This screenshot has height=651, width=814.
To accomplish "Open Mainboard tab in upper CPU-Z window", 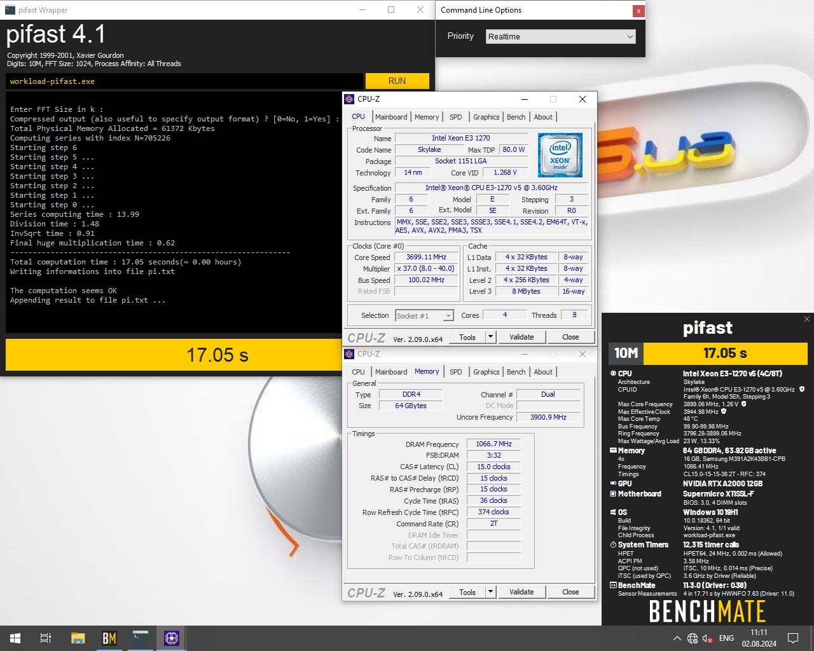I will coord(391,117).
